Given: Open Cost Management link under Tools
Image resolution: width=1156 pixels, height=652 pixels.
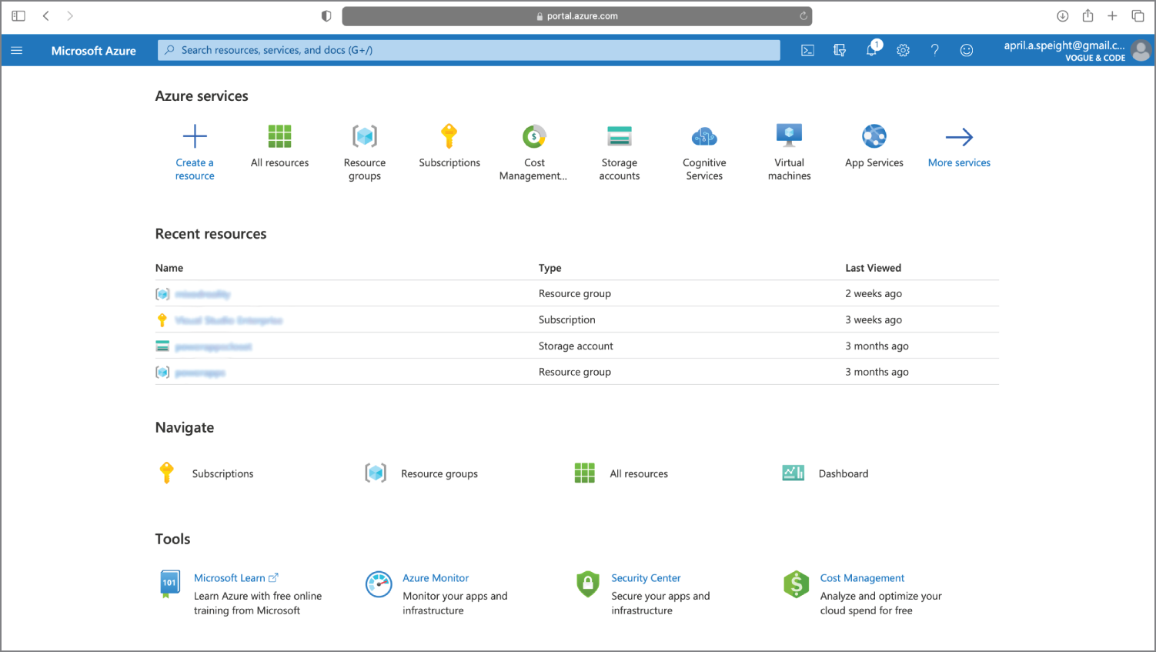Looking at the screenshot, I should (862, 578).
